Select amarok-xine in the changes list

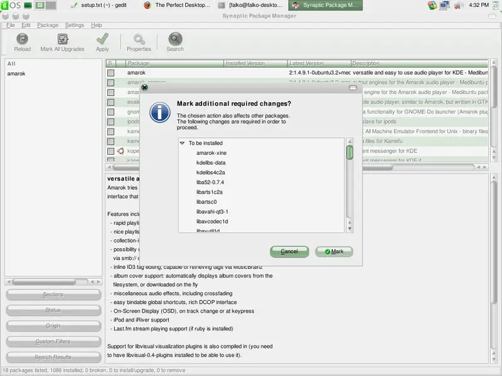pyautogui.click(x=211, y=153)
